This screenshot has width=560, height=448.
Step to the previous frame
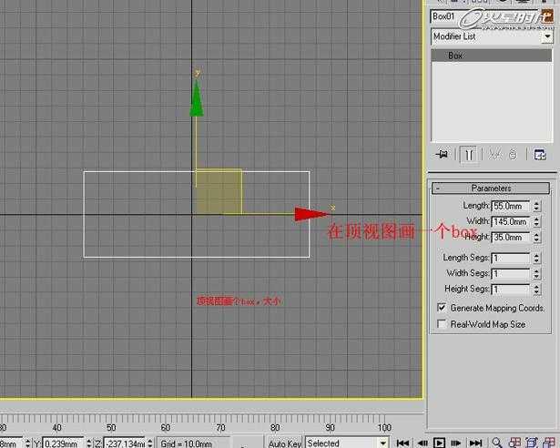point(423,443)
